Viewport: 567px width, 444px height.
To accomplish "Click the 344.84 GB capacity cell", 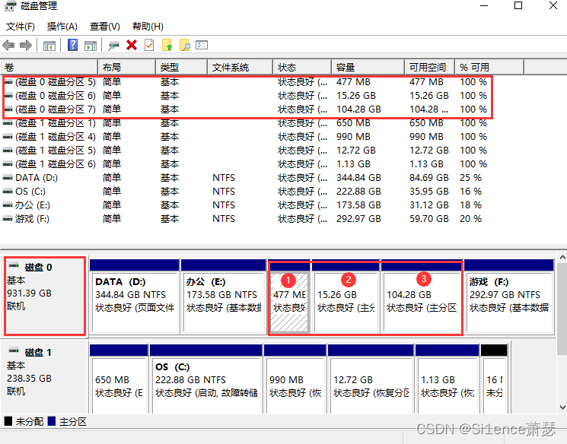I will coord(358,178).
